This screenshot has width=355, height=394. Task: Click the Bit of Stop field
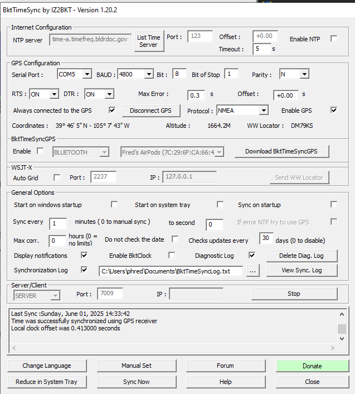tap(231, 74)
